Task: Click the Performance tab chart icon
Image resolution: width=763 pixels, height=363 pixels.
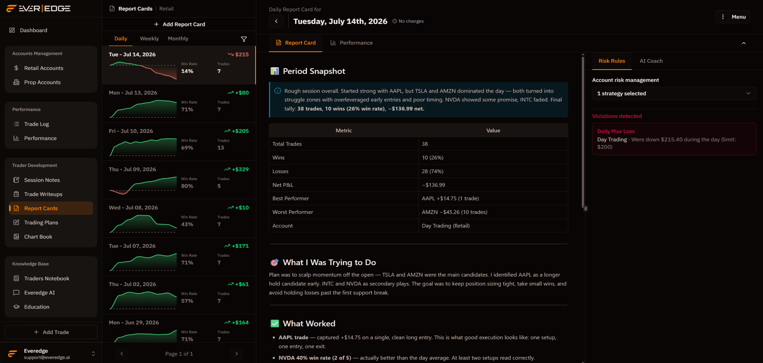Action: click(333, 43)
